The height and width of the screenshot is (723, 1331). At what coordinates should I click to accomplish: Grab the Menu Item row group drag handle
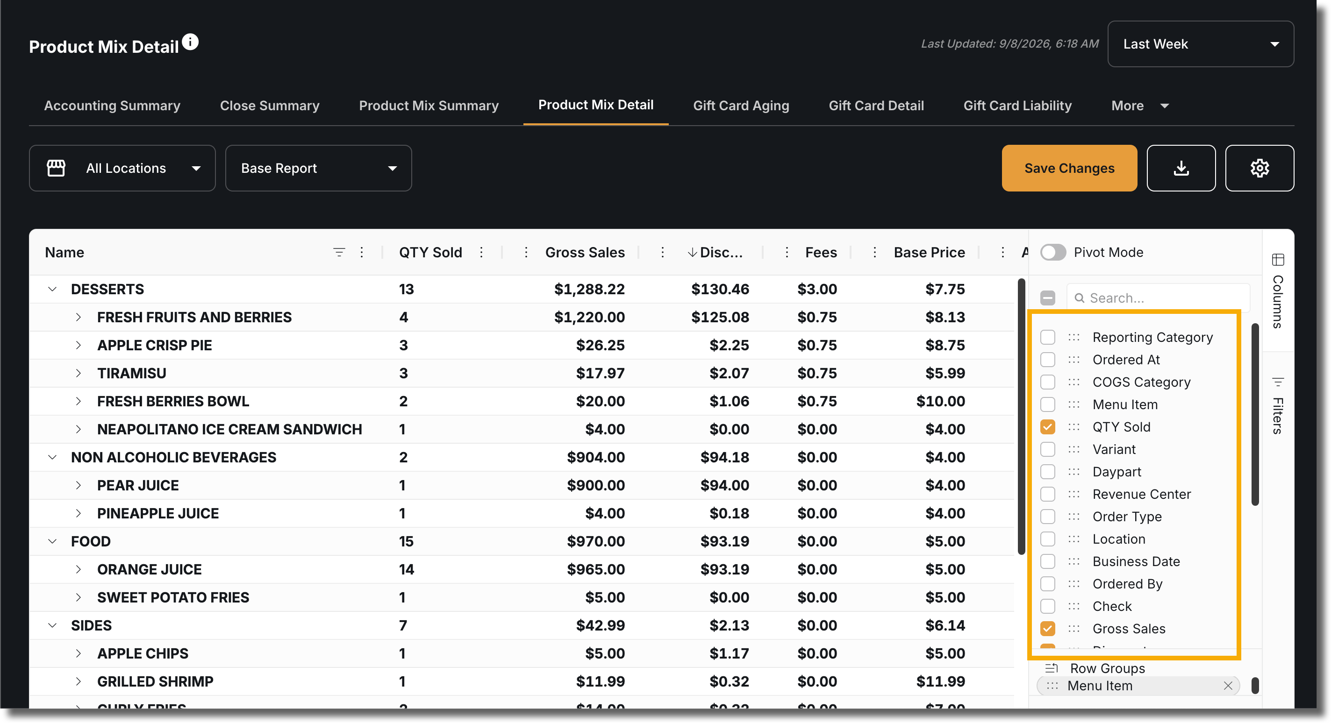(x=1052, y=685)
